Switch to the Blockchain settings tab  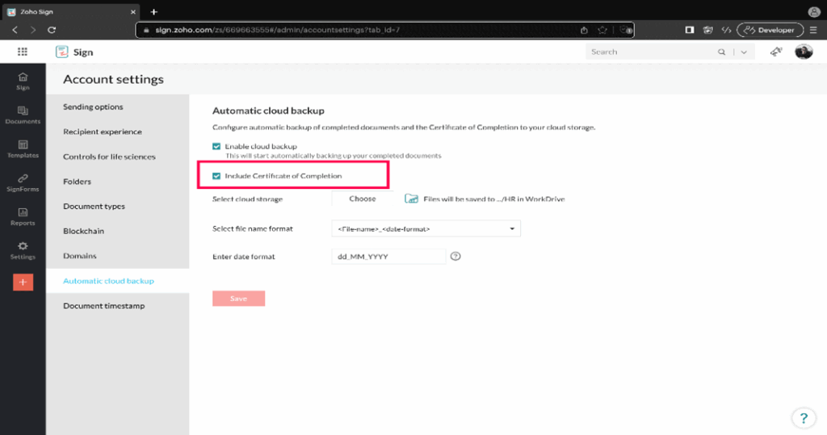(84, 231)
